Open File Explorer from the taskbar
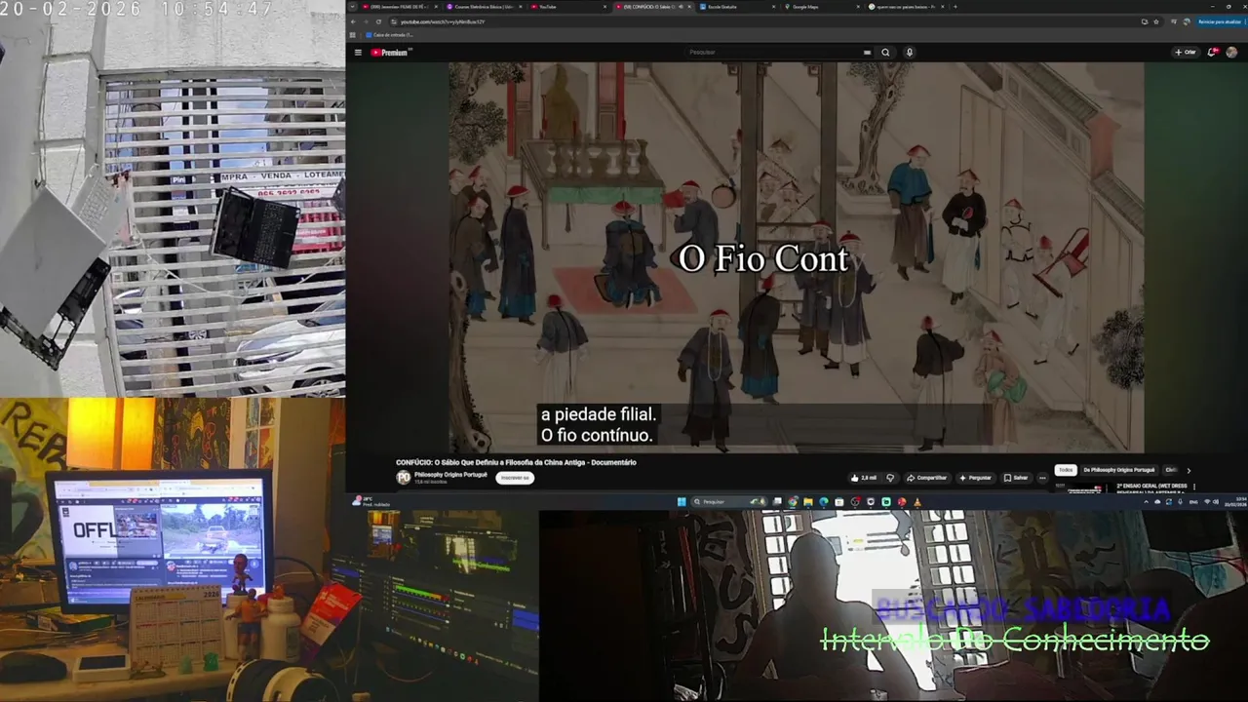This screenshot has width=1248, height=702. coord(808,502)
